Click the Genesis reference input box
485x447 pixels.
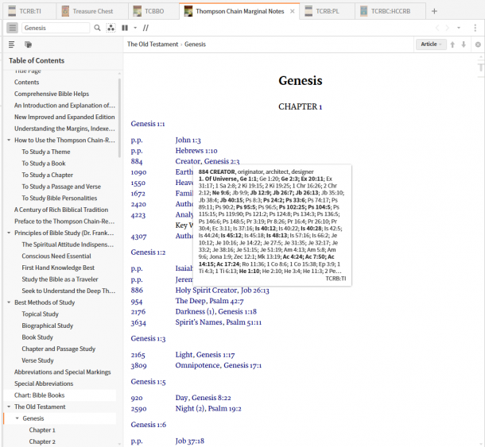[x=54, y=28]
